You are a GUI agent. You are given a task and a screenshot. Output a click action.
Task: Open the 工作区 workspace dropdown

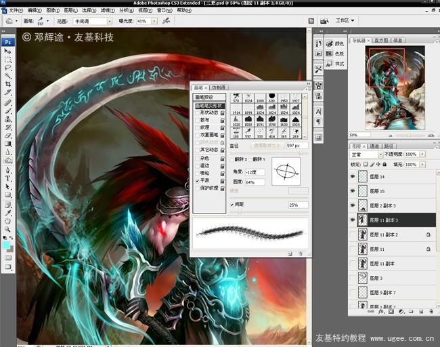345,20
